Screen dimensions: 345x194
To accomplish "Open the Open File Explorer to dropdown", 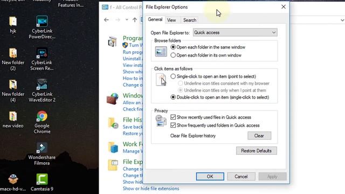I will 235,32.
